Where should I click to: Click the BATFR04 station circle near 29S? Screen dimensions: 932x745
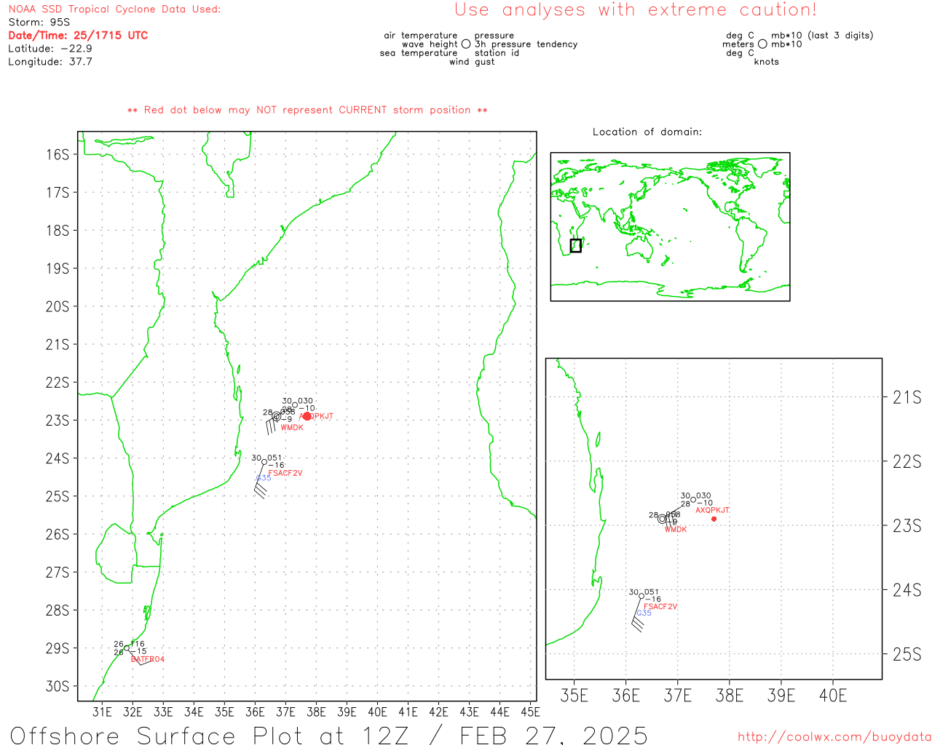pos(127,648)
